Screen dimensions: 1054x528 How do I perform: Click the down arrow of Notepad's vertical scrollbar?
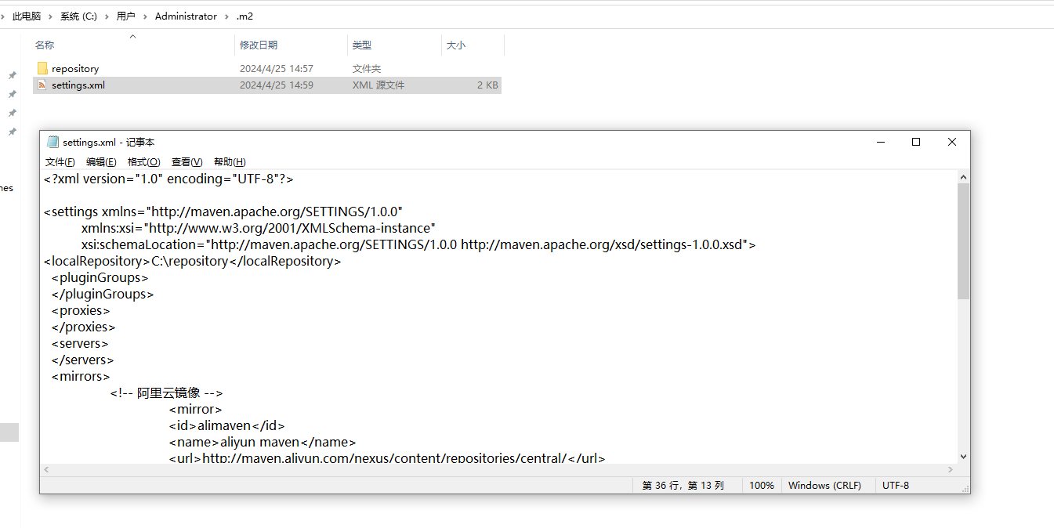click(963, 456)
